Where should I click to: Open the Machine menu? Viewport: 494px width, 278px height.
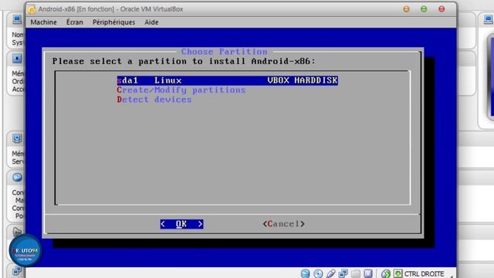[x=43, y=22]
